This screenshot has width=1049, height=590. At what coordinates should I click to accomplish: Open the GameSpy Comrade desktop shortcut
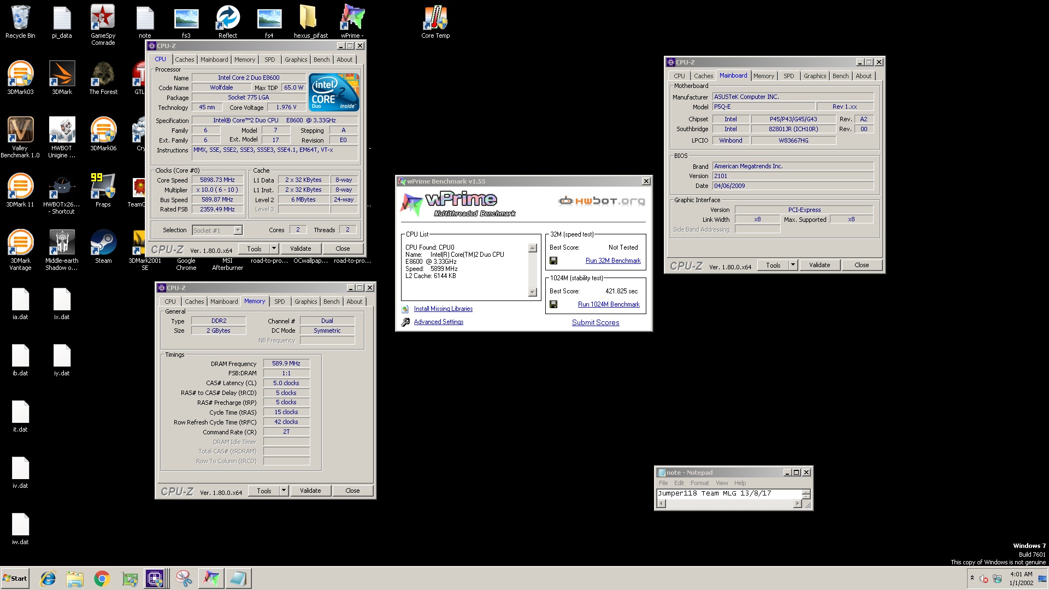pyautogui.click(x=103, y=25)
